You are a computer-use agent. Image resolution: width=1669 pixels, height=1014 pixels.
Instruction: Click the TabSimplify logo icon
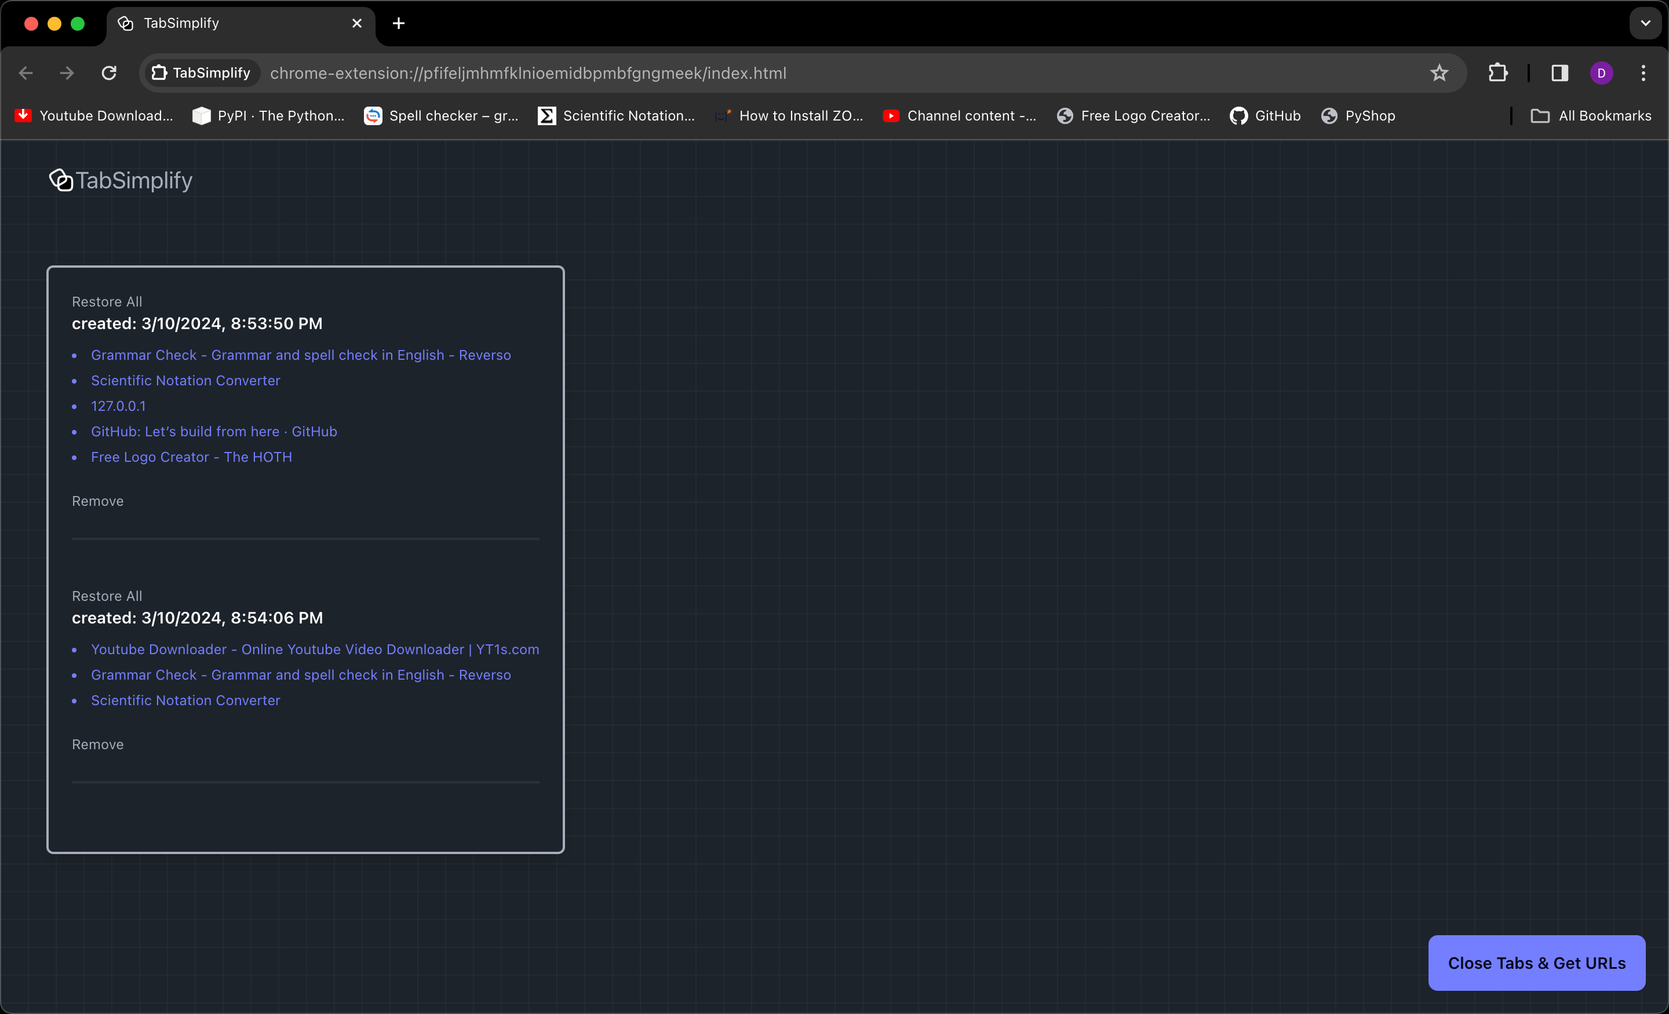click(61, 180)
